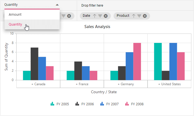Click the Drop filter here area

tap(92, 5)
